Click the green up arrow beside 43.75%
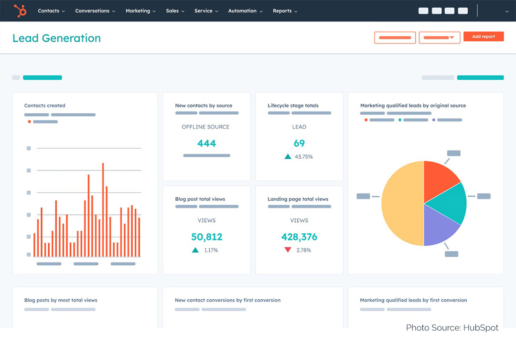The image size is (516, 338). pyautogui.click(x=289, y=156)
